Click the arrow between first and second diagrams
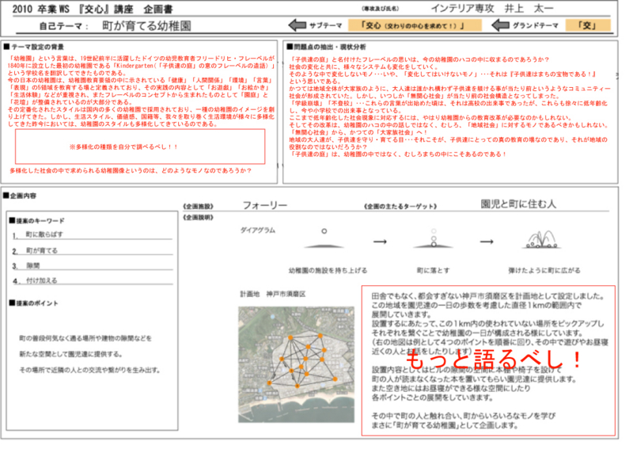Image resolution: width=633 pixels, height=468 pixels. [x=380, y=242]
